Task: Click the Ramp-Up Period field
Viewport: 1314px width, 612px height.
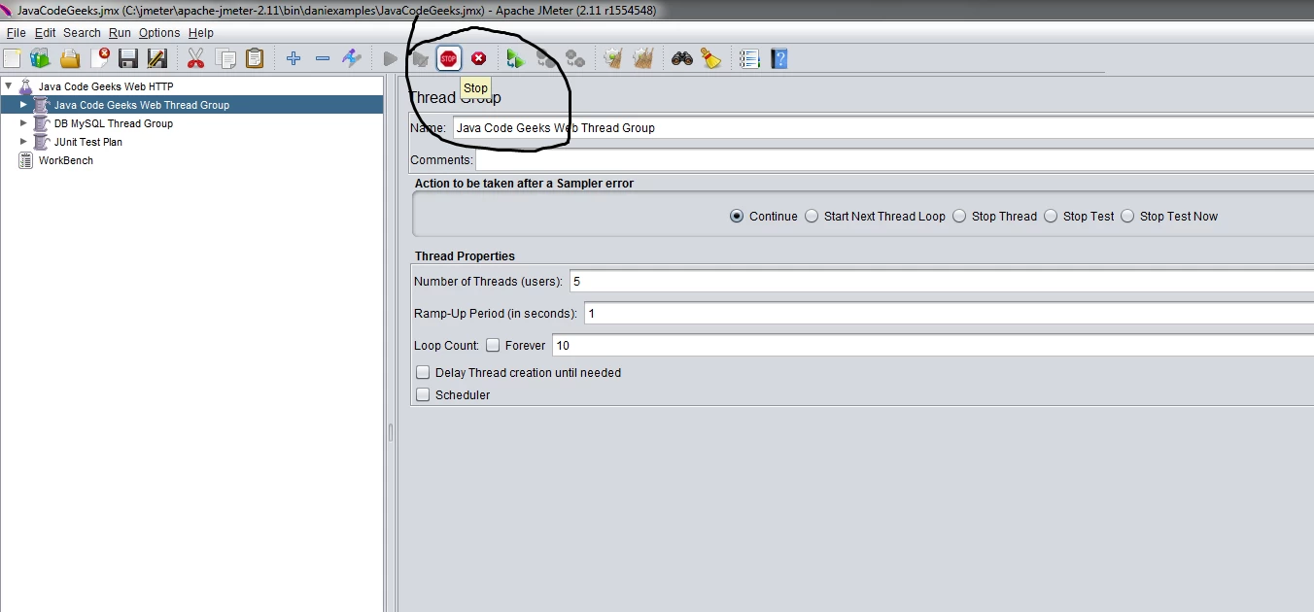Action: (949, 313)
